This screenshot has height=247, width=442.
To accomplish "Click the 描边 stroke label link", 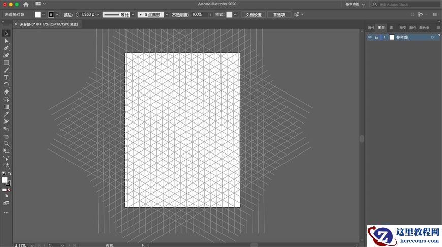I will (x=68, y=15).
